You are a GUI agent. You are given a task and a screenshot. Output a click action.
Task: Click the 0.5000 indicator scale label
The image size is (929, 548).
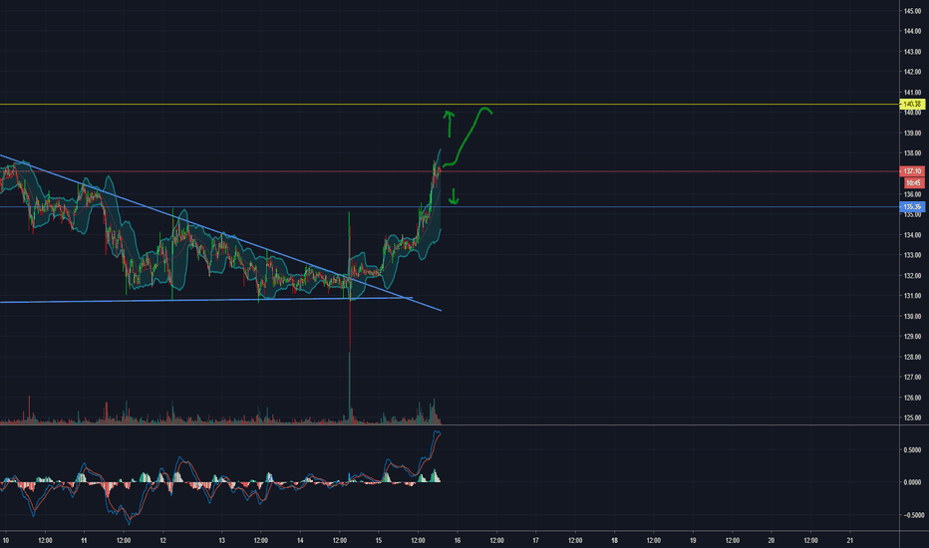click(x=912, y=450)
